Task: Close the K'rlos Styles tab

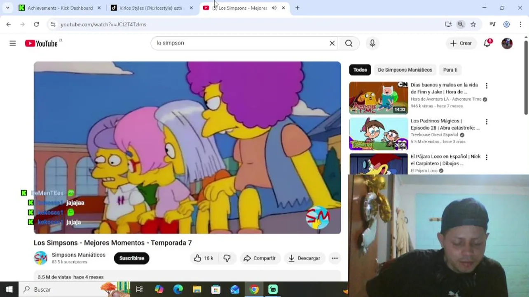Action: click(191, 8)
